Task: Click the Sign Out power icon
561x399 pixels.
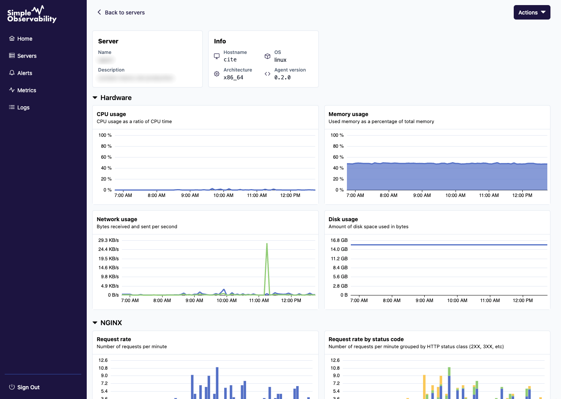Action: (x=12, y=387)
